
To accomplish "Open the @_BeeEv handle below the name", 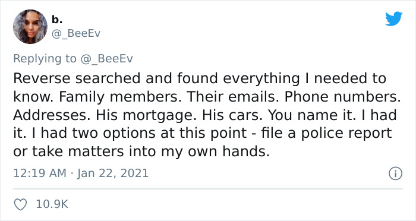I will click(x=76, y=34).
